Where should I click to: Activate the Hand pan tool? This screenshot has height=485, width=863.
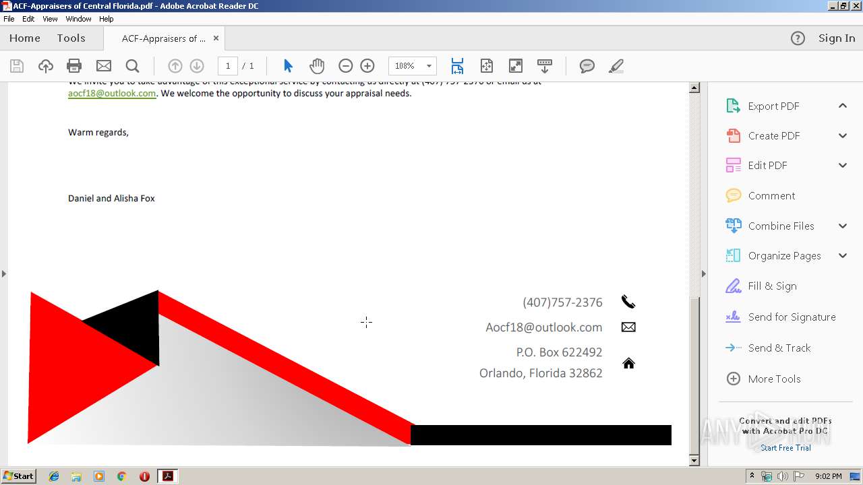point(317,66)
